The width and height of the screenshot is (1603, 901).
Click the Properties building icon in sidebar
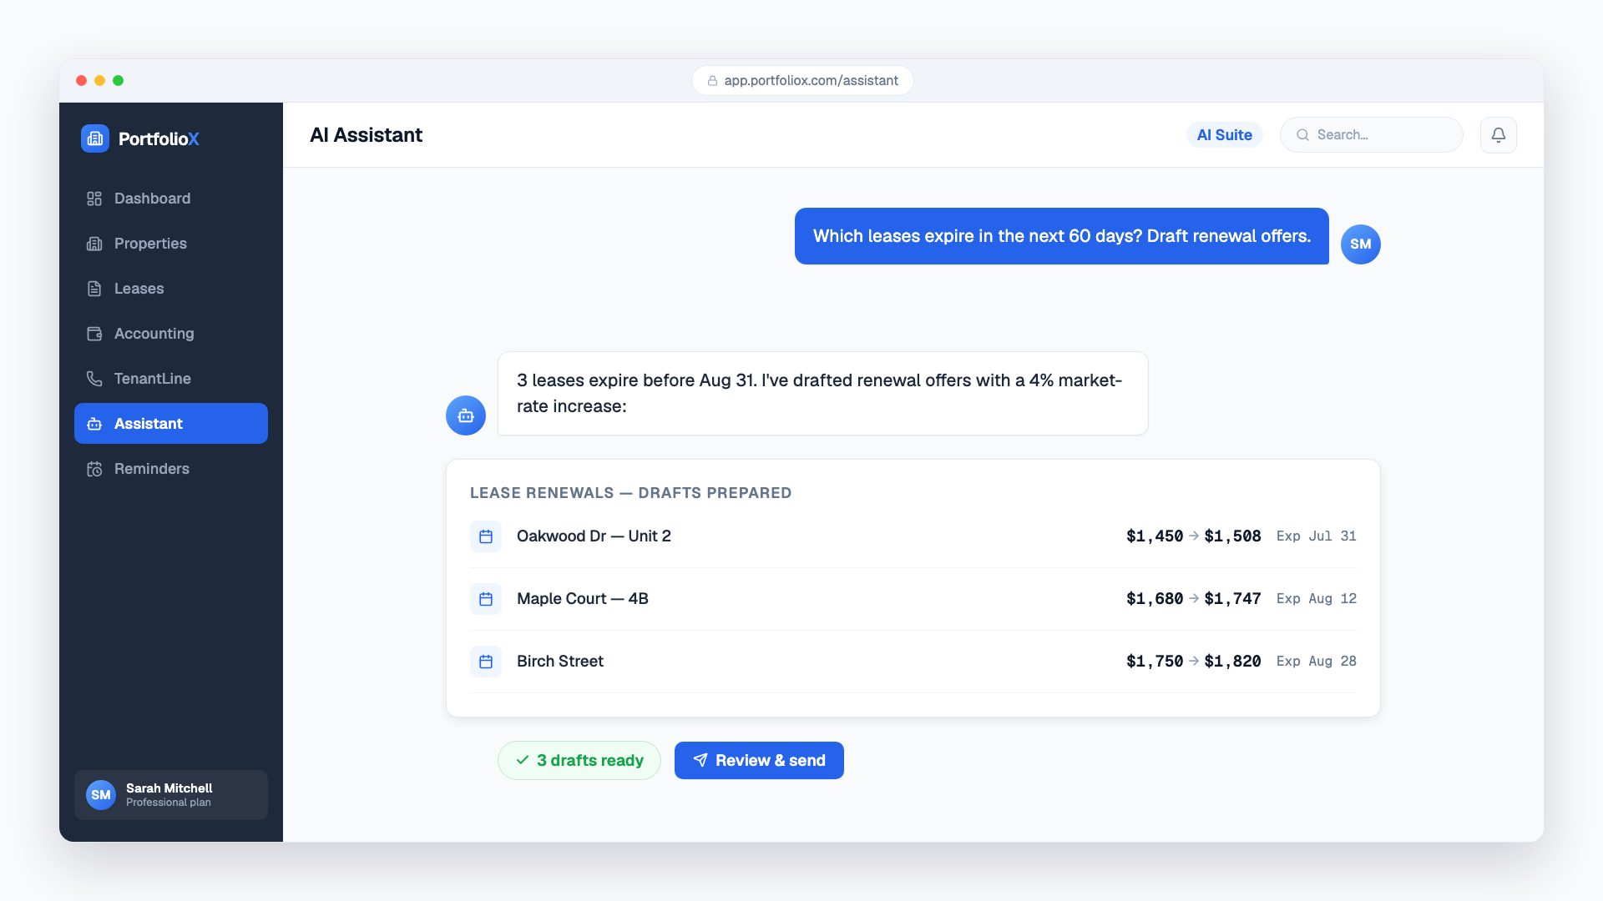[x=94, y=244]
